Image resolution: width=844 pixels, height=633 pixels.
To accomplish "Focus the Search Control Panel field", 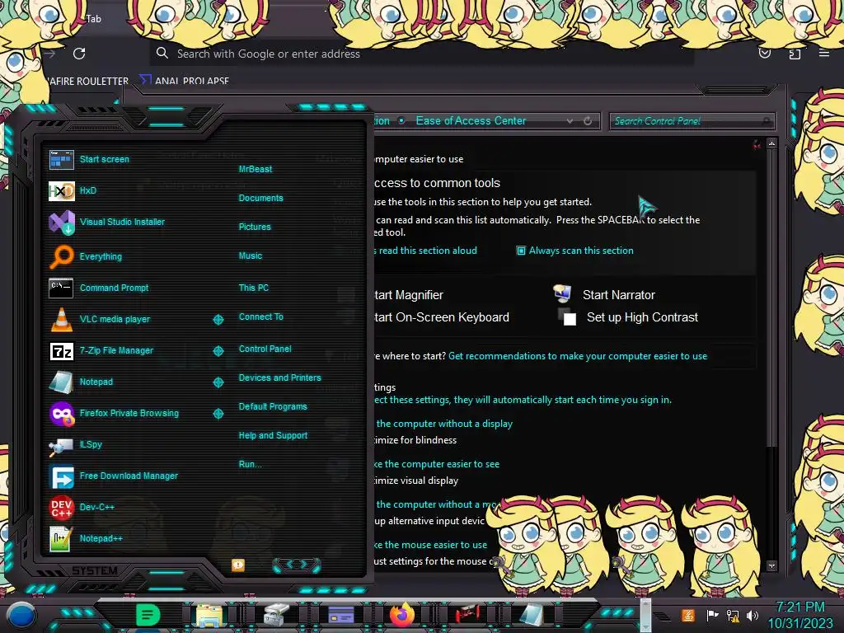I will [x=691, y=122].
